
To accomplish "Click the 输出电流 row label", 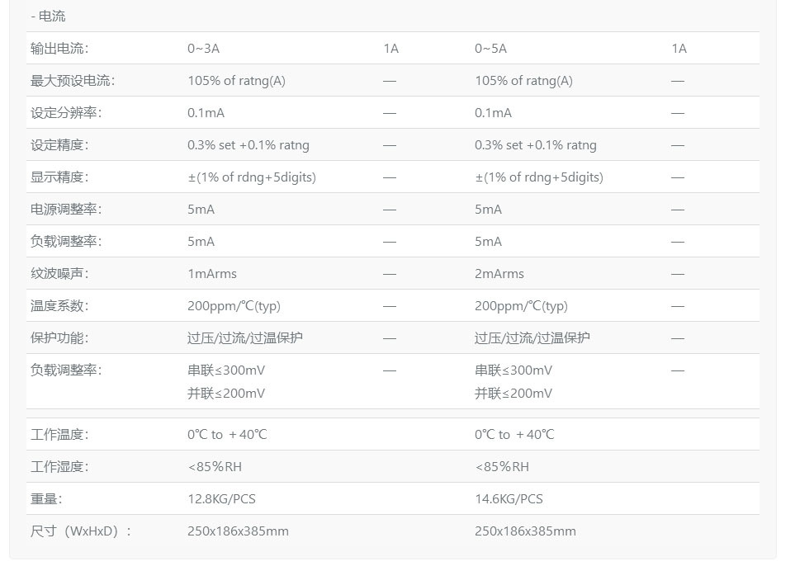I will [x=59, y=48].
